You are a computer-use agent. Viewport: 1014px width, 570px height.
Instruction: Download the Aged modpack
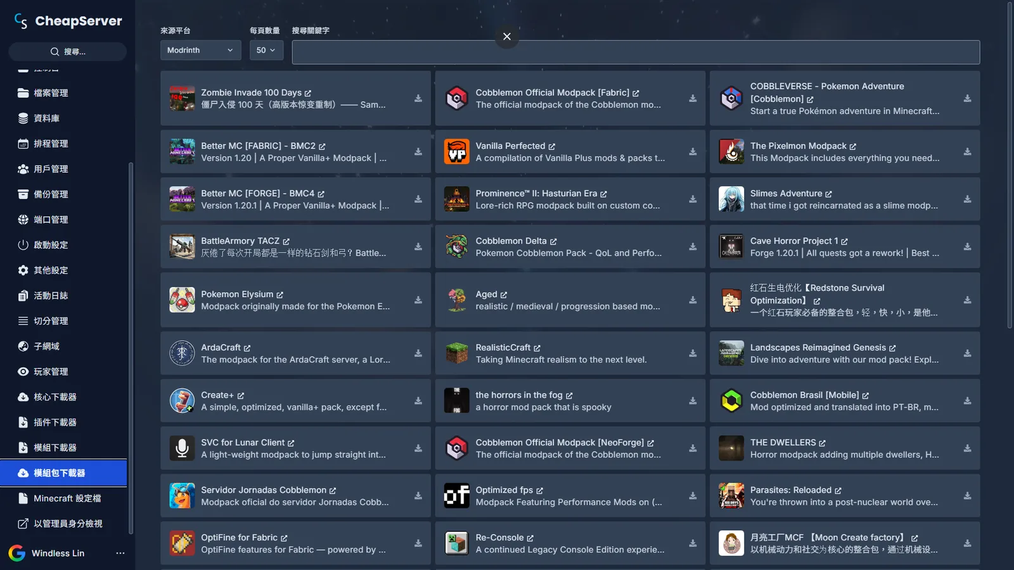[x=693, y=300]
